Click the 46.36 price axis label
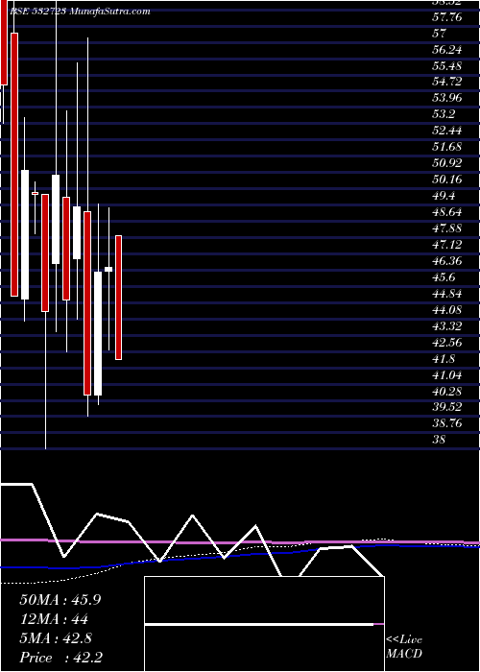 click(448, 261)
